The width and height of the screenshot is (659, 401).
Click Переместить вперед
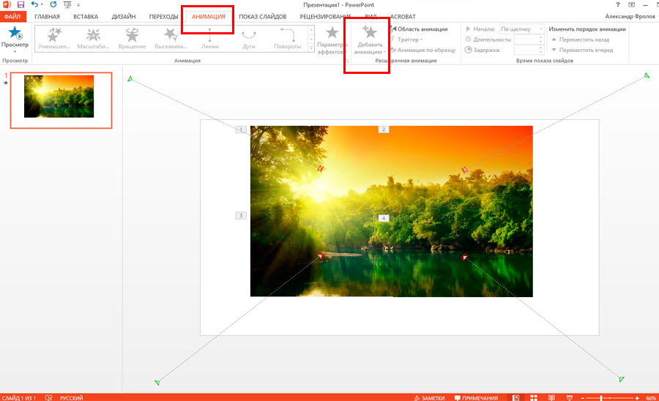(582, 50)
